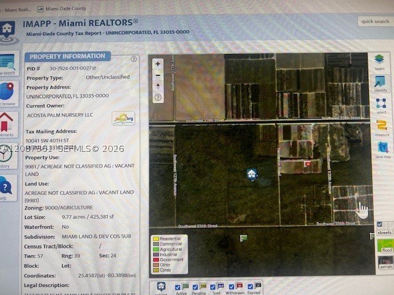Click the quick search field

(x=375, y=22)
